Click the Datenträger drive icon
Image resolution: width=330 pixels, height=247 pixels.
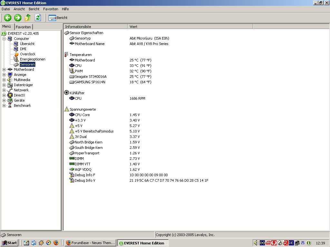pyautogui.click(x=10, y=85)
